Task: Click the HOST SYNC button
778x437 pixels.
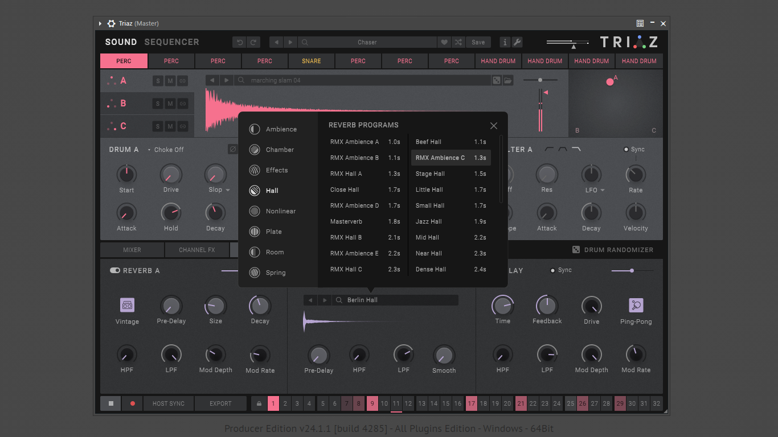Action: point(169,403)
